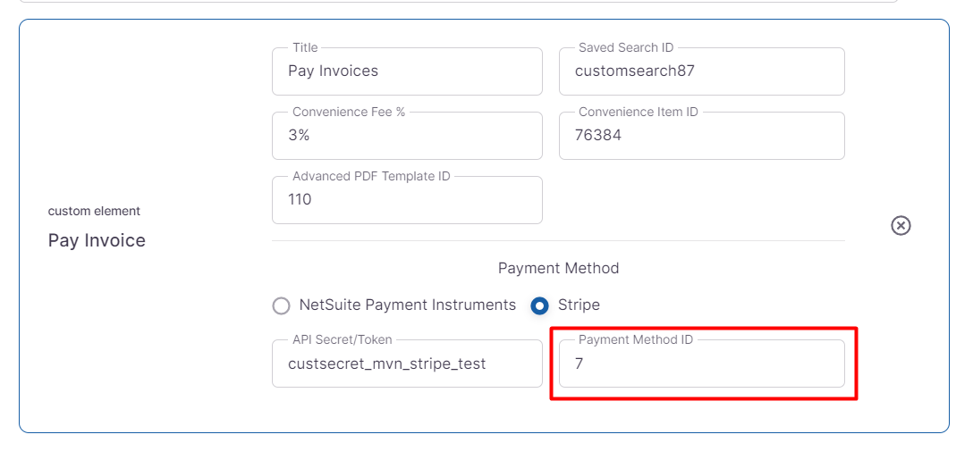Click the "Saved Search ID" floating label
The height and width of the screenshot is (468, 973).
pyautogui.click(x=625, y=47)
